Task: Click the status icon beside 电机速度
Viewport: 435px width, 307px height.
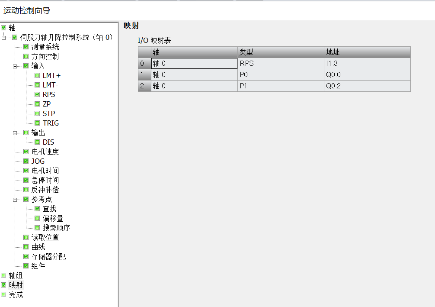Action: tap(26, 152)
